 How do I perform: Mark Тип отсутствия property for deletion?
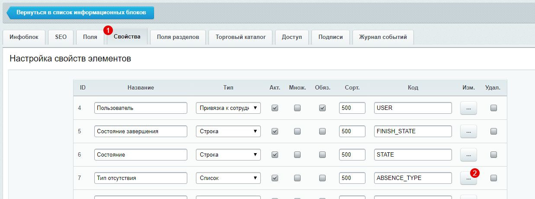point(493,178)
